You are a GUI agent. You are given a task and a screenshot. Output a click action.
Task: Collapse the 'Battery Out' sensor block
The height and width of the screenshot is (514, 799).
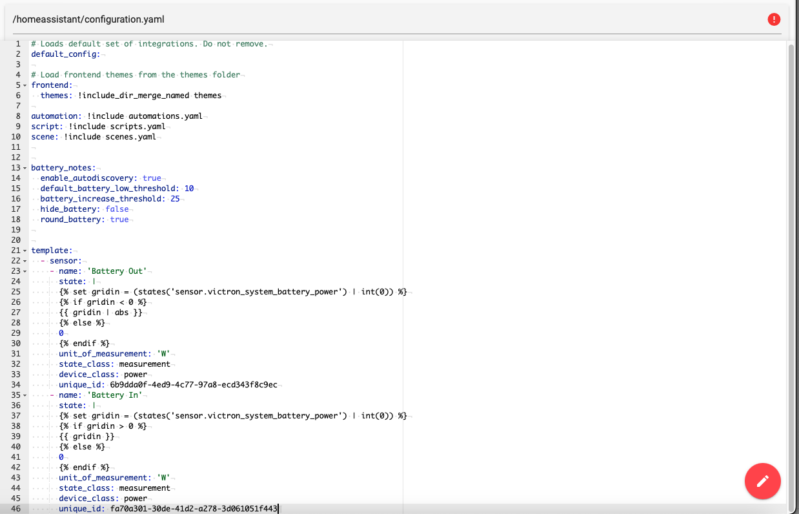click(25, 271)
